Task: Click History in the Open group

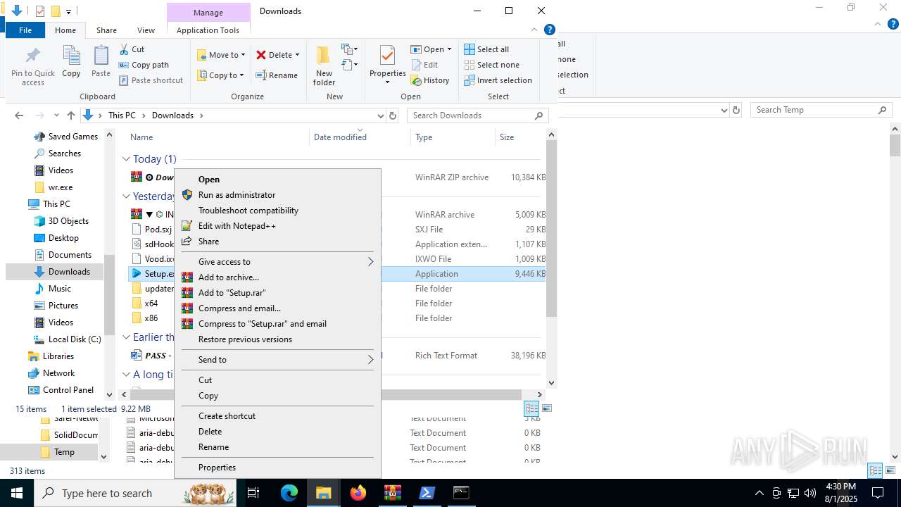Action: coord(430,80)
